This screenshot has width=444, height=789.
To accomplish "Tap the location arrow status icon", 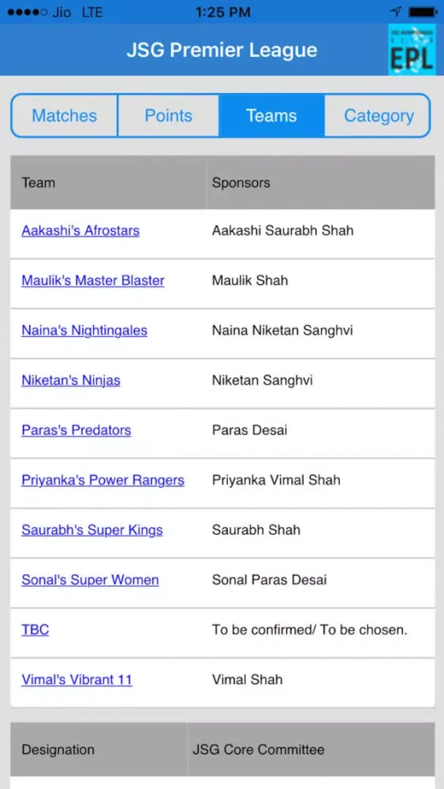I will tap(396, 12).
